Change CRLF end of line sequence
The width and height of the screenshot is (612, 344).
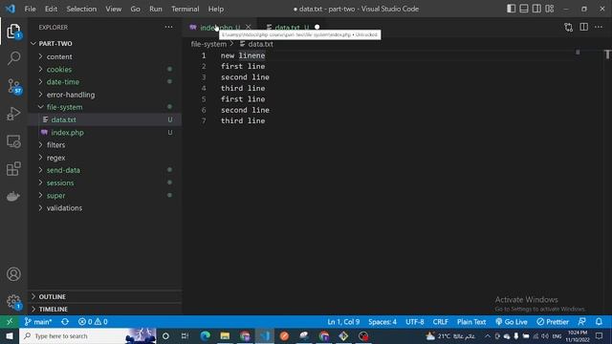point(440,322)
